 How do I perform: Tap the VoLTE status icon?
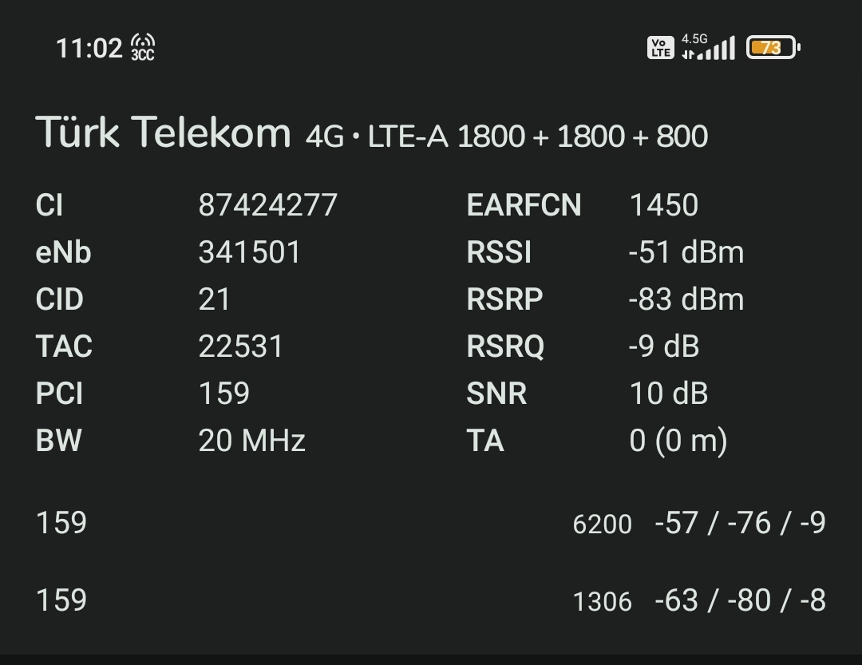tap(660, 48)
